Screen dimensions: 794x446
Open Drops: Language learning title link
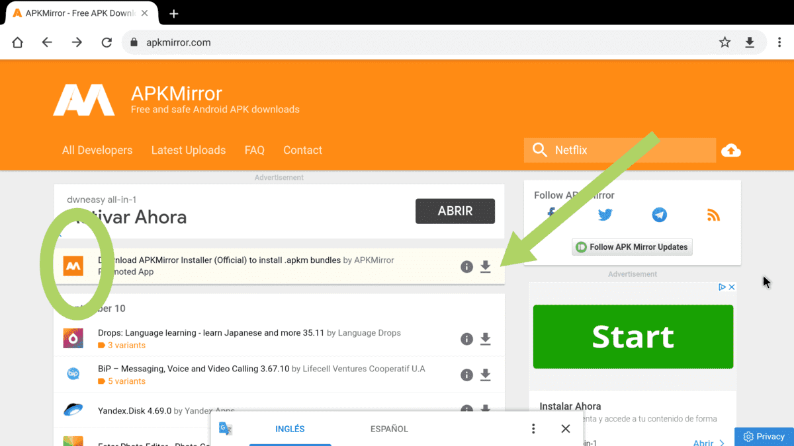coord(211,333)
